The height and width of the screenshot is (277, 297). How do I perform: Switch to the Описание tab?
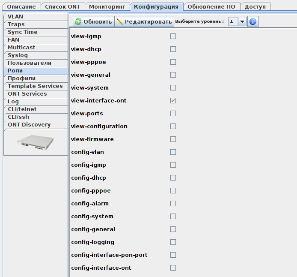point(21,6)
